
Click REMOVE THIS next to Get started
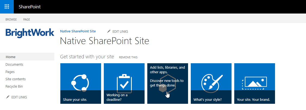point(128,57)
